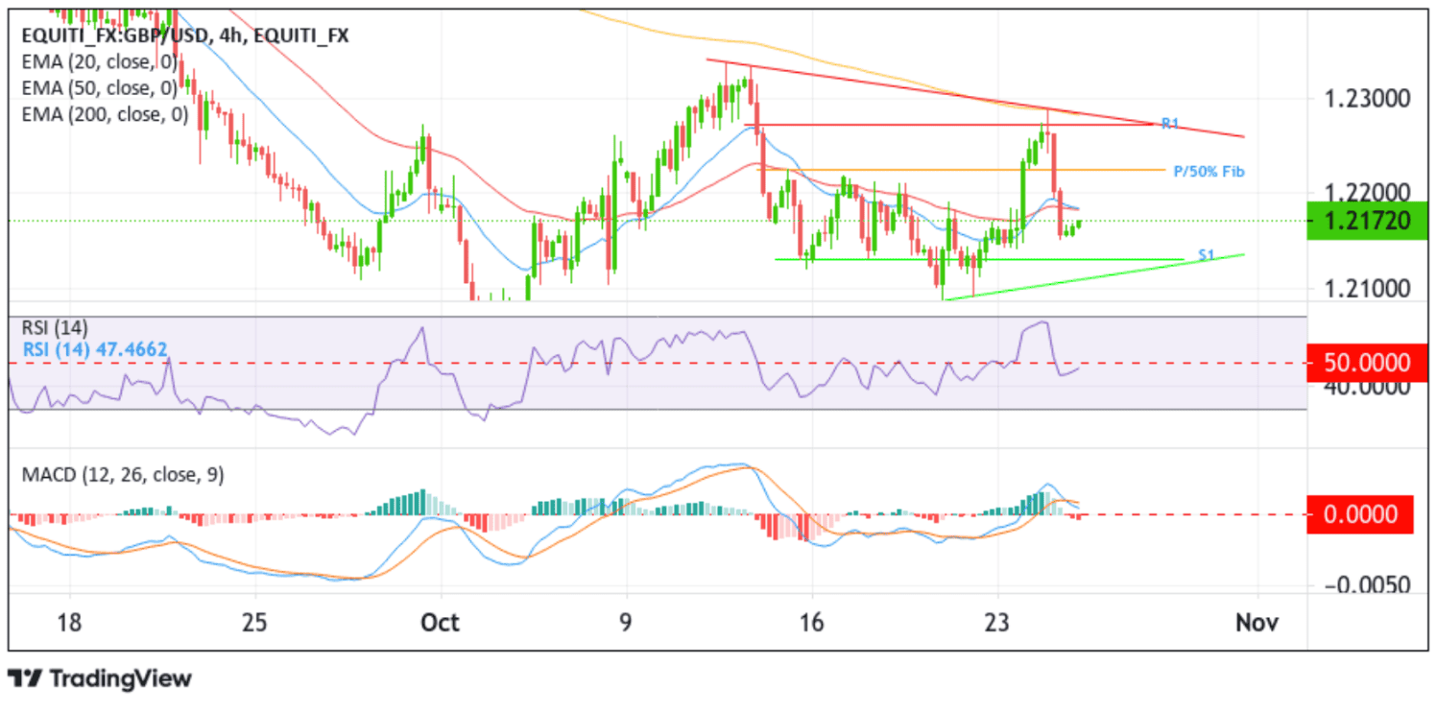
Task: Click the 23 date label
Action: [x=998, y=622]
